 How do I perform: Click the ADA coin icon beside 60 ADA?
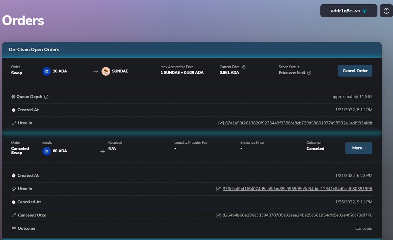[x=47, y=151]
